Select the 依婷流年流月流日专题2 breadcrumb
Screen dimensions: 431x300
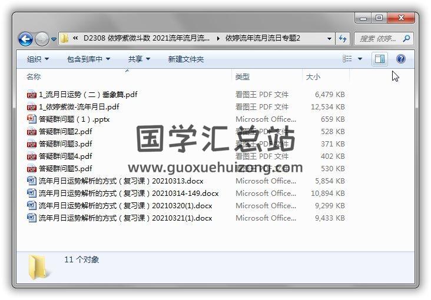(x=263, y=38)
